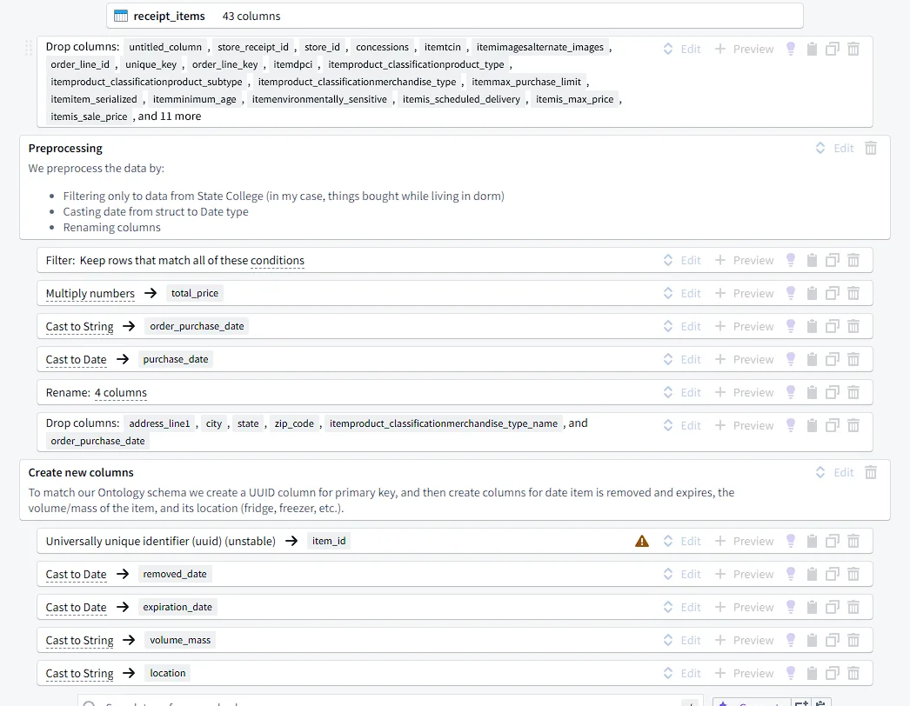This screenshot has height=706, width=910.
Task: Click the Multiply numbers underlined label
Action: (90, 294)
